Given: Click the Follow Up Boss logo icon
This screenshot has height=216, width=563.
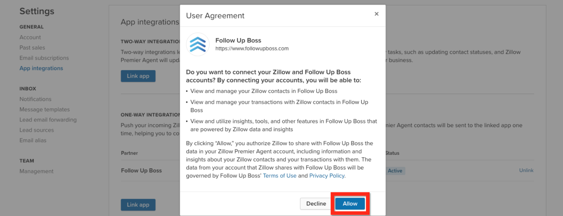Looking at the screenshot, I should point(198,45).
